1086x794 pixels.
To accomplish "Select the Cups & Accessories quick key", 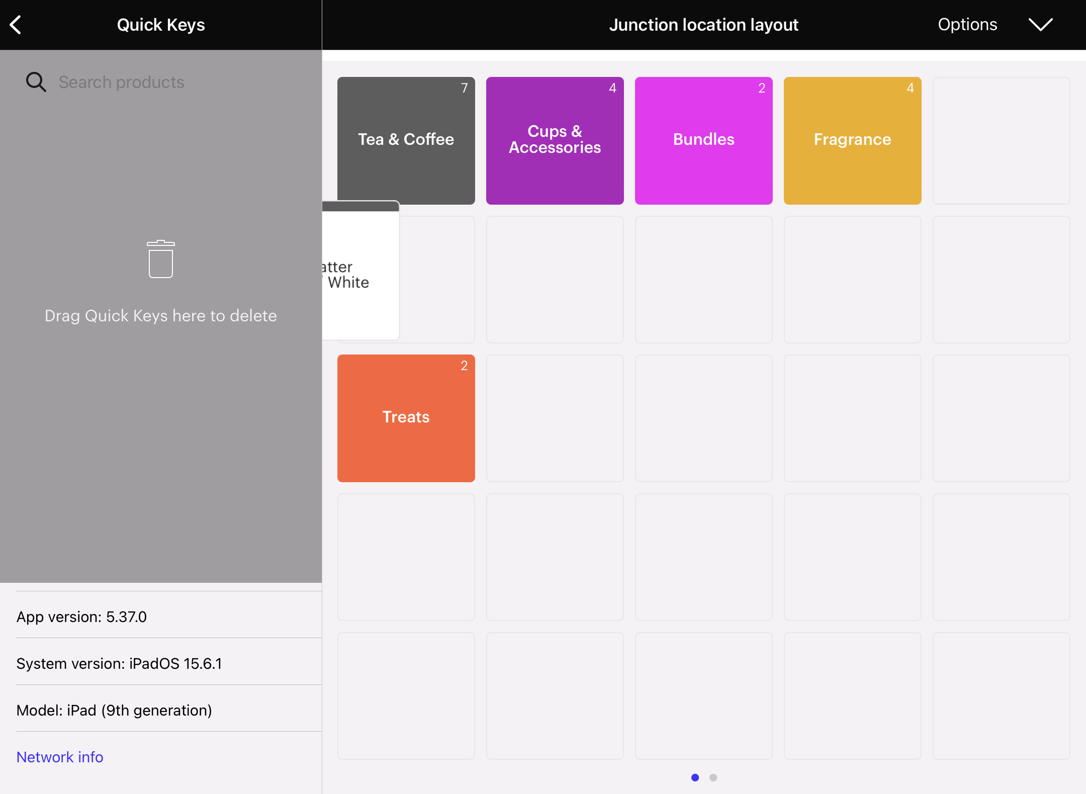I will [555, 139].
